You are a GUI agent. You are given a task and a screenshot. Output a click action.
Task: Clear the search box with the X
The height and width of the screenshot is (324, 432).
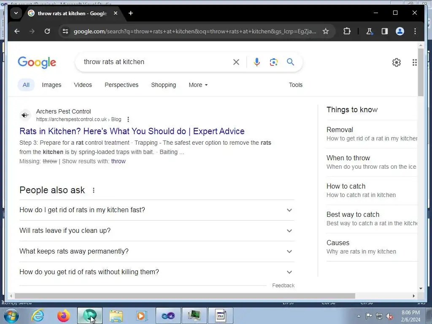point(236,62)
